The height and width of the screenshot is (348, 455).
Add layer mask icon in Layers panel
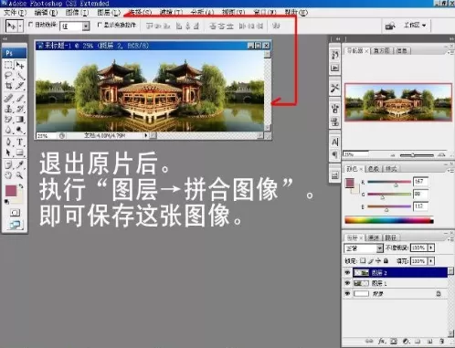point(394,342)
